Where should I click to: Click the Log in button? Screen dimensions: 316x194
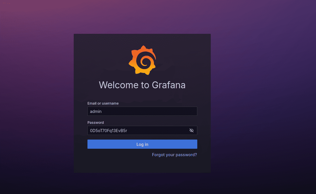(142, 144)
